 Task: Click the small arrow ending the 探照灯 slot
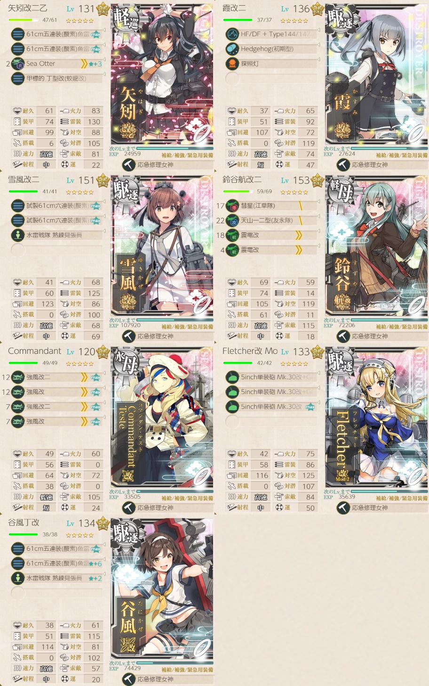[319, 59]
